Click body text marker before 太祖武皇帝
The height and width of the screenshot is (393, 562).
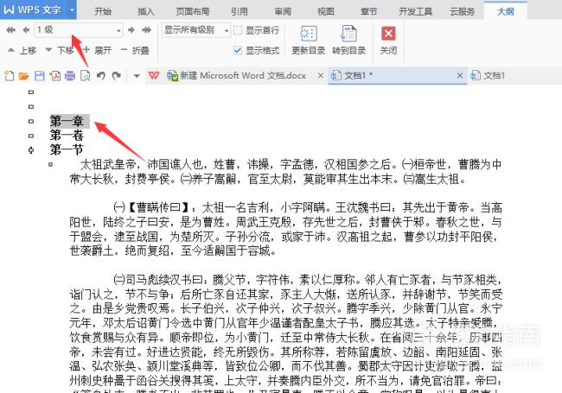[x=50, y=165]
